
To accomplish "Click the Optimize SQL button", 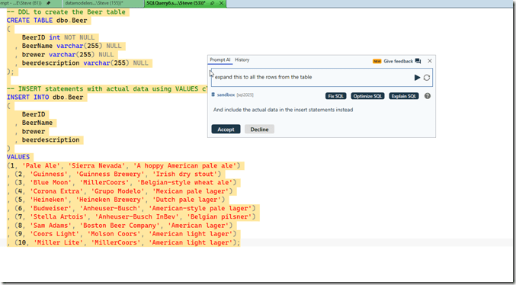I will 367,96.
